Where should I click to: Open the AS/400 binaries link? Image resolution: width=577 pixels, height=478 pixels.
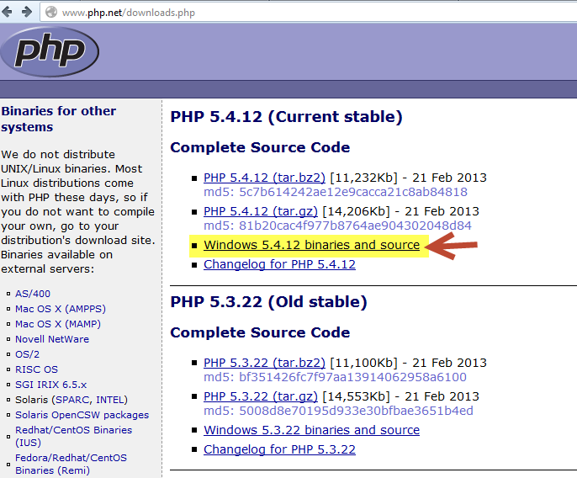pyautogui.click(x=32, y=294)
